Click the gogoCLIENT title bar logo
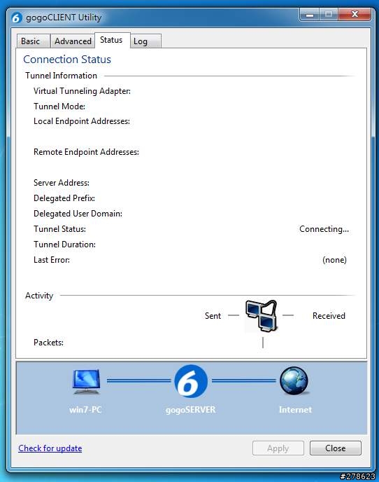 17,18
